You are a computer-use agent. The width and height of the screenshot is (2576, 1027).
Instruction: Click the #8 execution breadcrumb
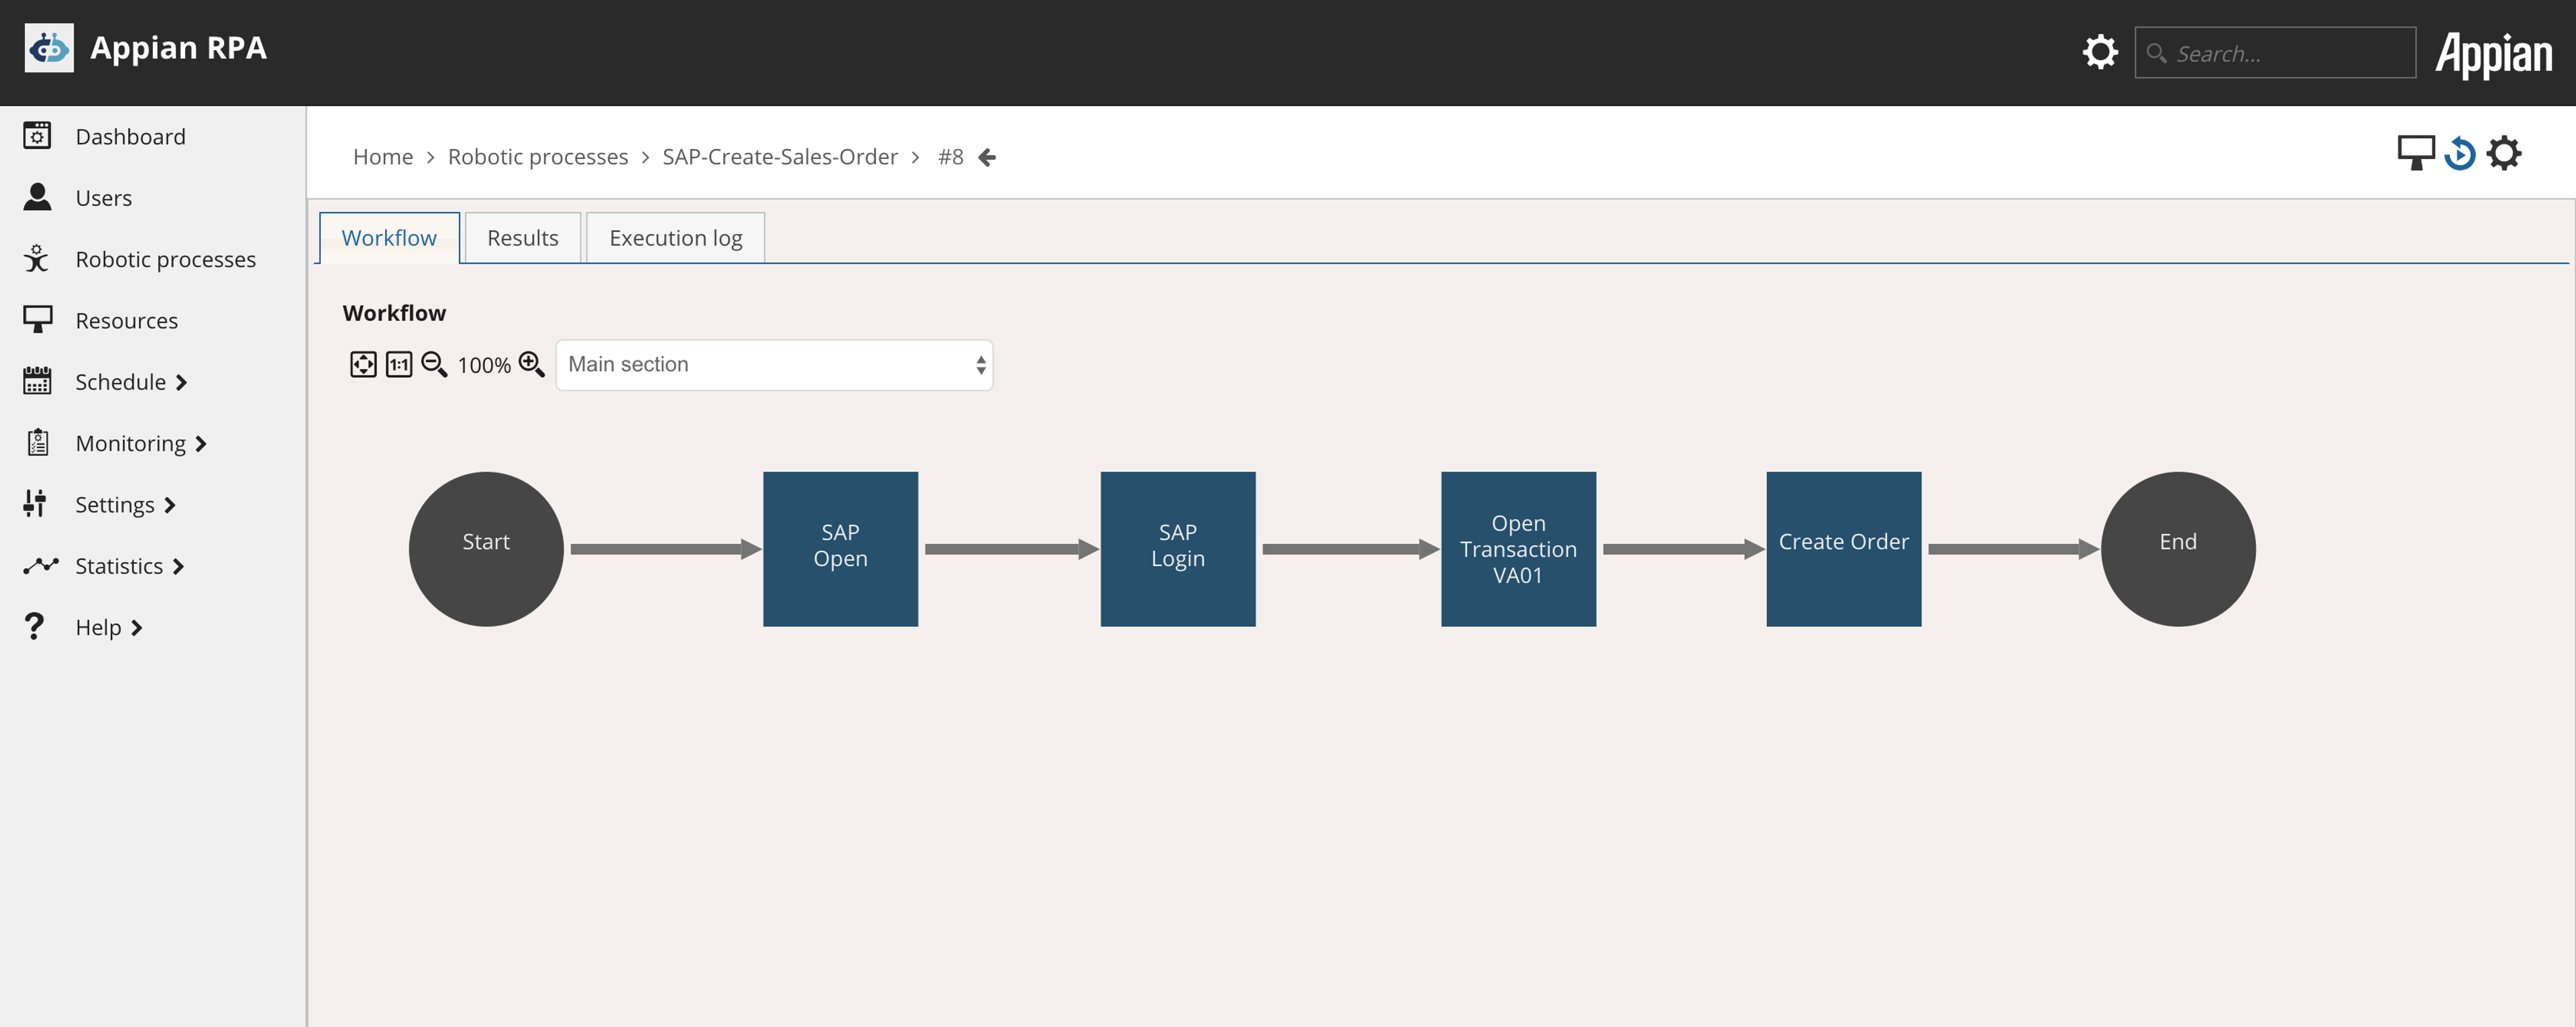(x=951, y=157)
